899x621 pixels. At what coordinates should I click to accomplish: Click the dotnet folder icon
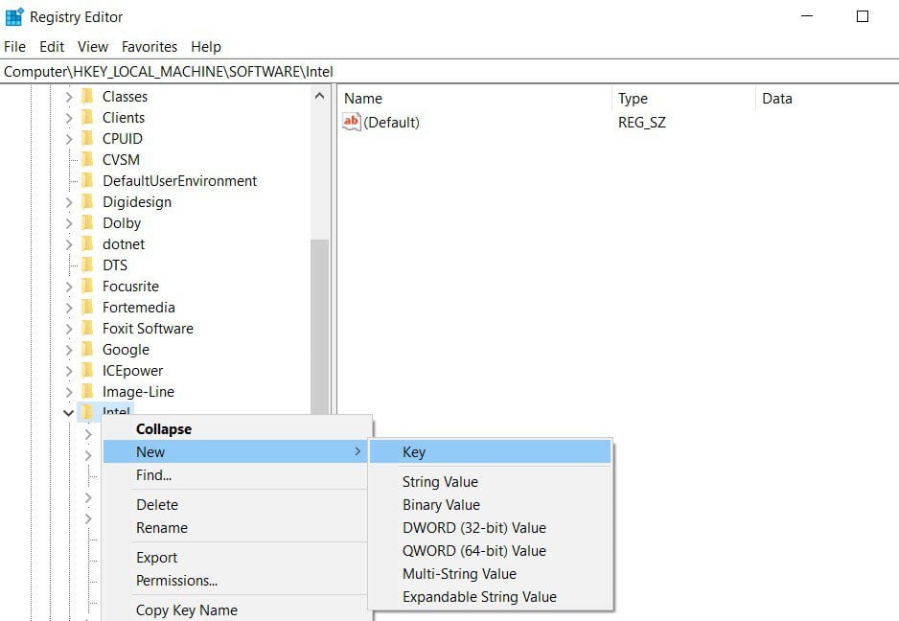88,243
